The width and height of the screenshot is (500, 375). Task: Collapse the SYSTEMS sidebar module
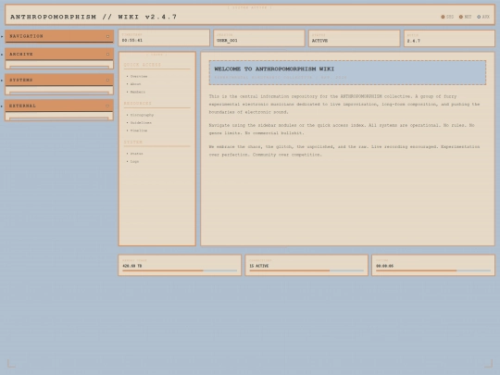pos(59,80)
